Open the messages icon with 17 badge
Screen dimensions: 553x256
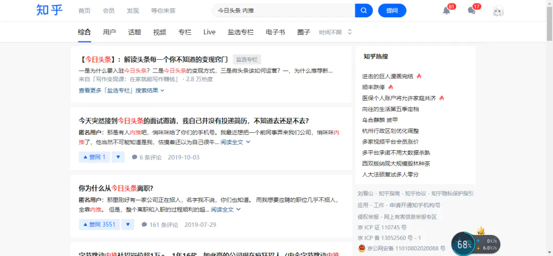point(472,11)
